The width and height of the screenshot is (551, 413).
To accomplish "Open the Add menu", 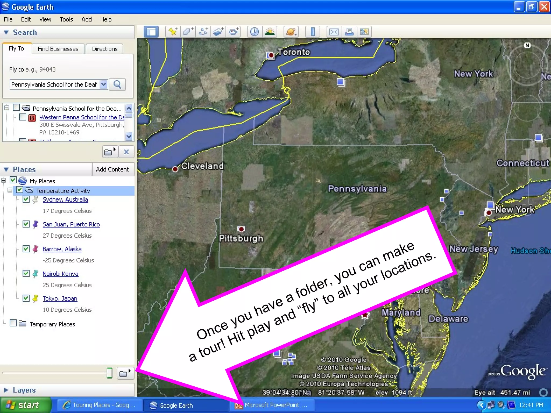I will [87, 19].
